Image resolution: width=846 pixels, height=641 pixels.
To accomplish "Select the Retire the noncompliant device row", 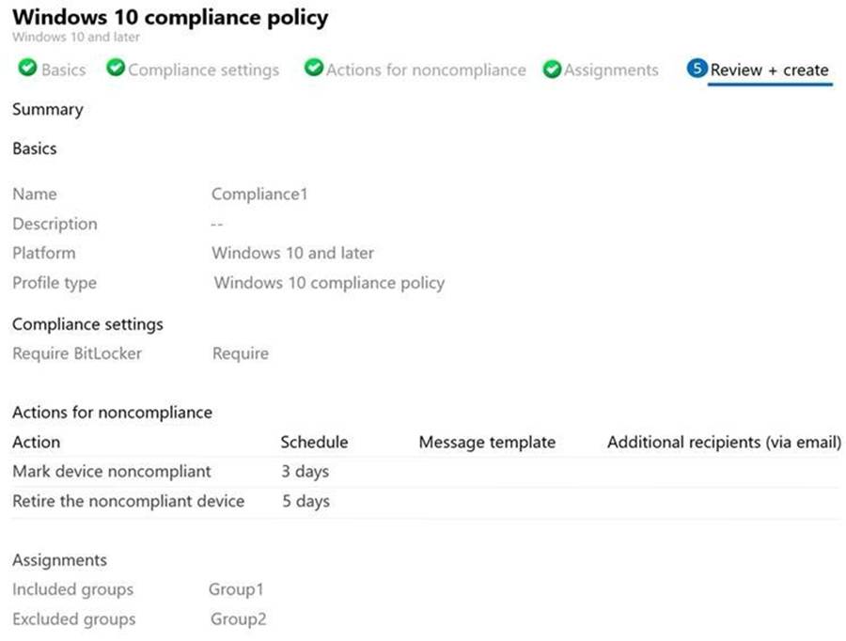I will coord(425,501).
